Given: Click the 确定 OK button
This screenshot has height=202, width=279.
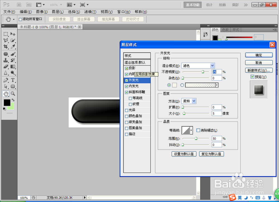Looking at the screenshot, I should (259, 55).
